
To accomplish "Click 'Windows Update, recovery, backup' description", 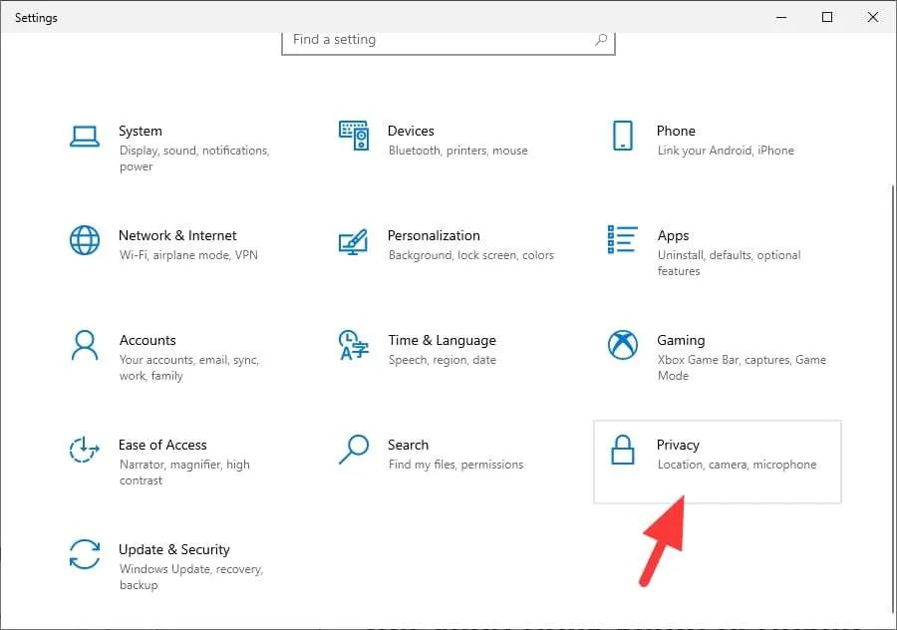I will point(191,577).
